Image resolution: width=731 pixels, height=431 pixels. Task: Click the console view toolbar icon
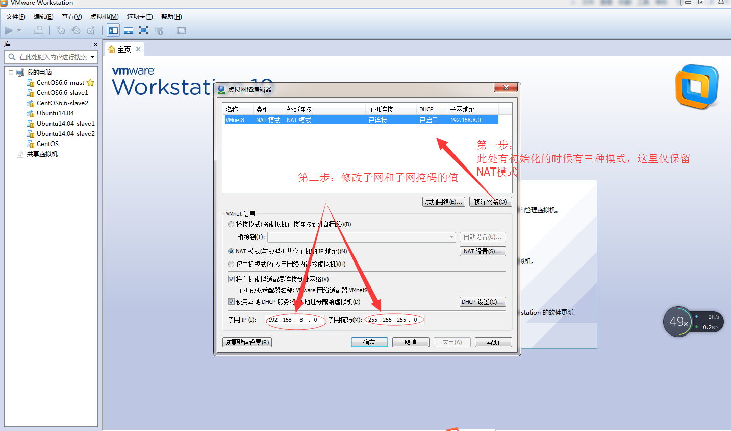click(181, 30)
